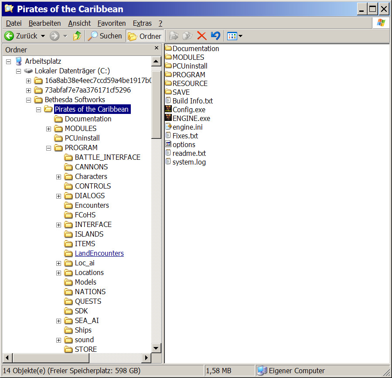The height and width of the screenshot is (378, 392).
Task: Open the LandEncounters folder link
Action: click(99, 253)
